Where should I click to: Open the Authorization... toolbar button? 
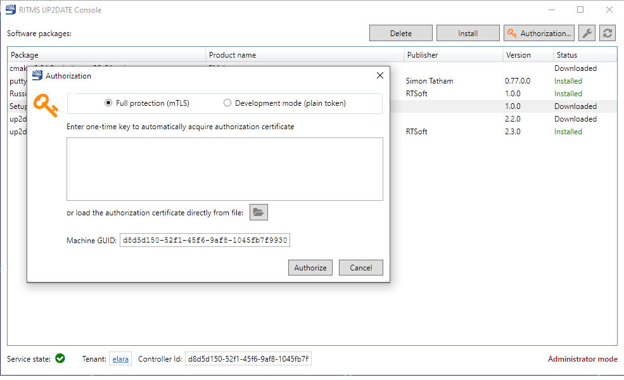(538, 34)
